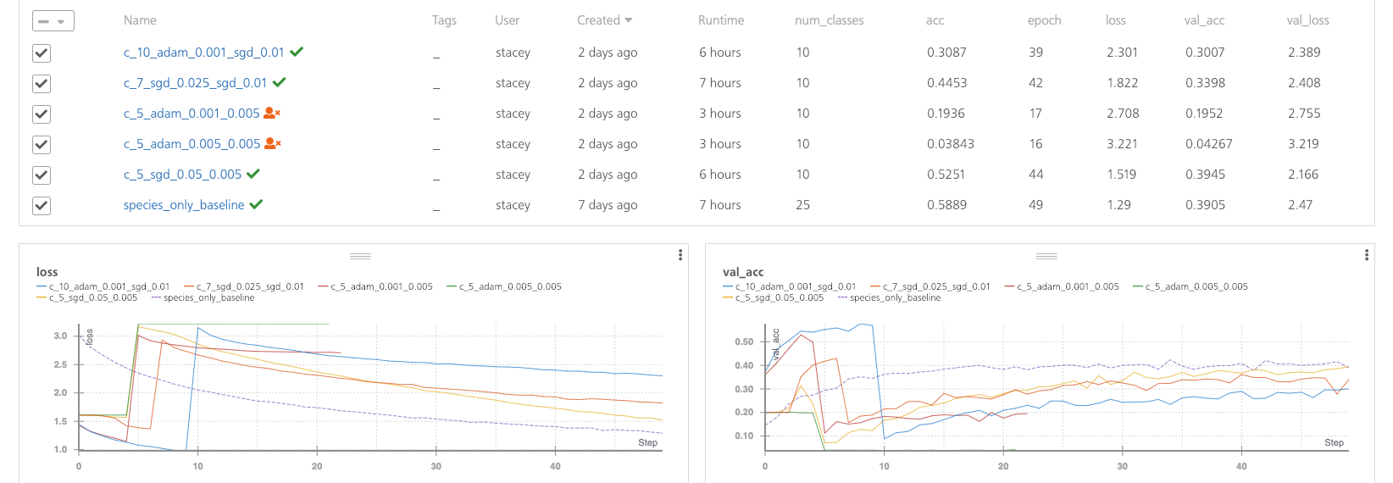Open the loss chart three-dot menu

(680, 255)
